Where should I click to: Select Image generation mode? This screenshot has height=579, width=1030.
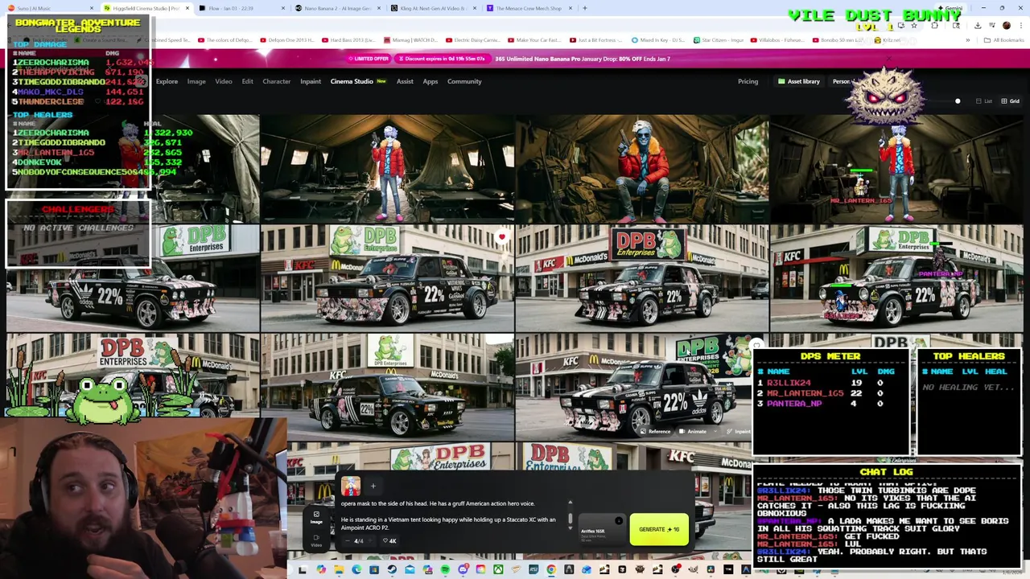coord(316,517)
